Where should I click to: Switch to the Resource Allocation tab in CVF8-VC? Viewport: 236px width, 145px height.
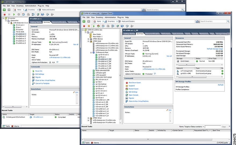click(x=152, y=34)
